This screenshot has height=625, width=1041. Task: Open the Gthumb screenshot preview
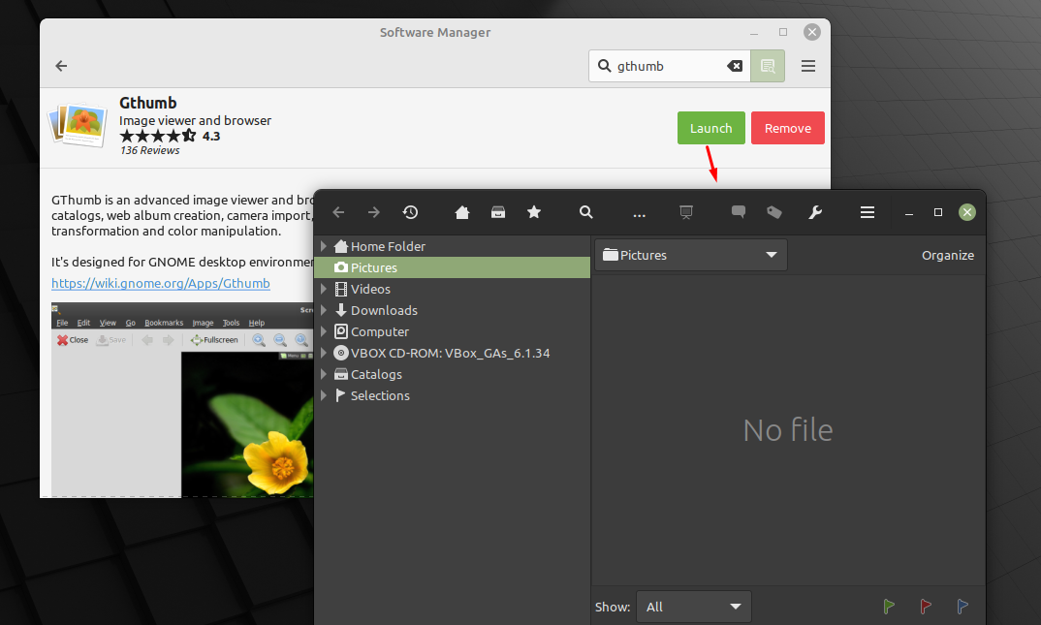click(182, 400)
